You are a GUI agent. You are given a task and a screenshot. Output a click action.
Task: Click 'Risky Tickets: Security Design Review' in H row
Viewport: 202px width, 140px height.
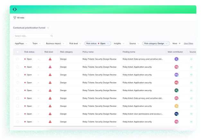click(x=100, y=90)
